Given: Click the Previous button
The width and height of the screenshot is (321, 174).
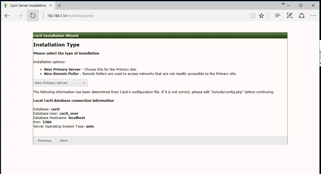Looking at the screenshot, I should (45, 140).
